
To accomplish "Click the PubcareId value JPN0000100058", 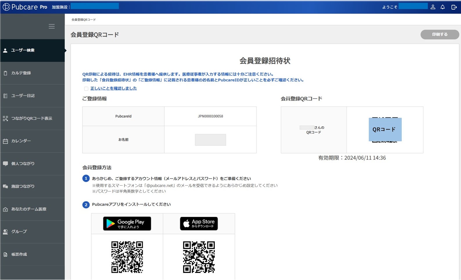I will (211, 116).
